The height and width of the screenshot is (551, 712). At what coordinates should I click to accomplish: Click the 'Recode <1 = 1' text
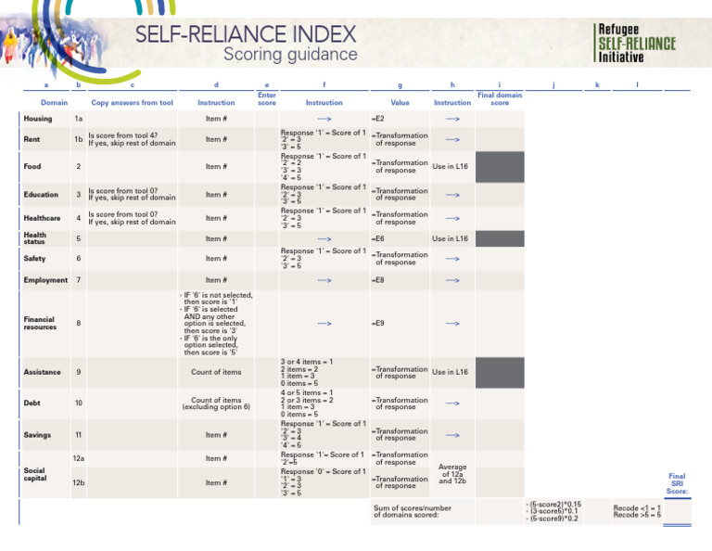coord(637,507)
